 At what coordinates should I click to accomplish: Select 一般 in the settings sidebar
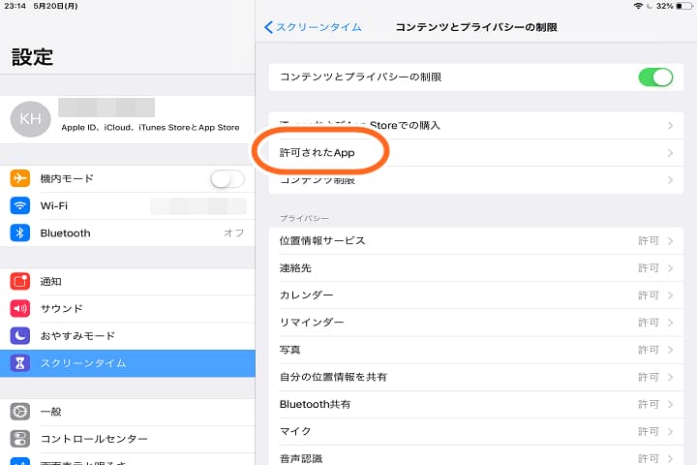tap(128, 412)
